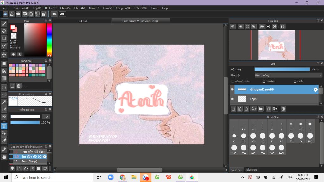Open the Bộ lọc(R) menu
The height and width of the screenshot is (182, 324).
click(51, 8)
